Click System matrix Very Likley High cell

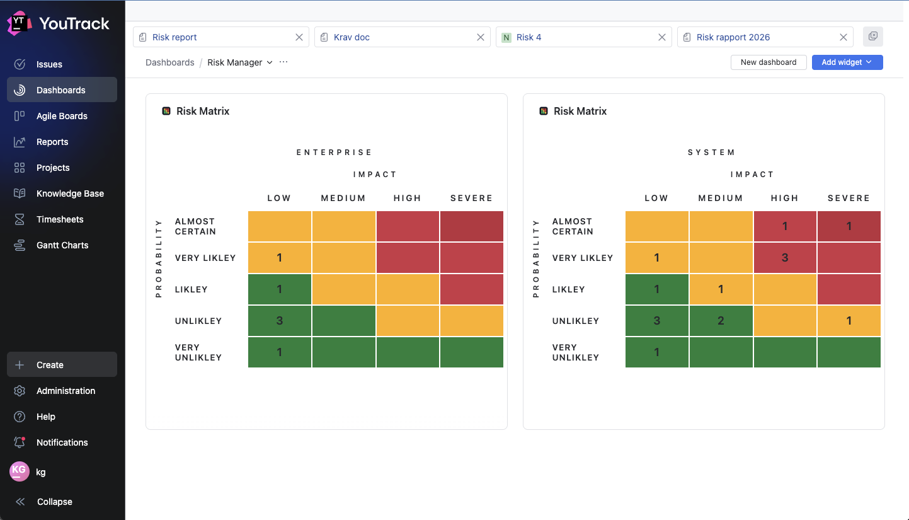[784, 258]
